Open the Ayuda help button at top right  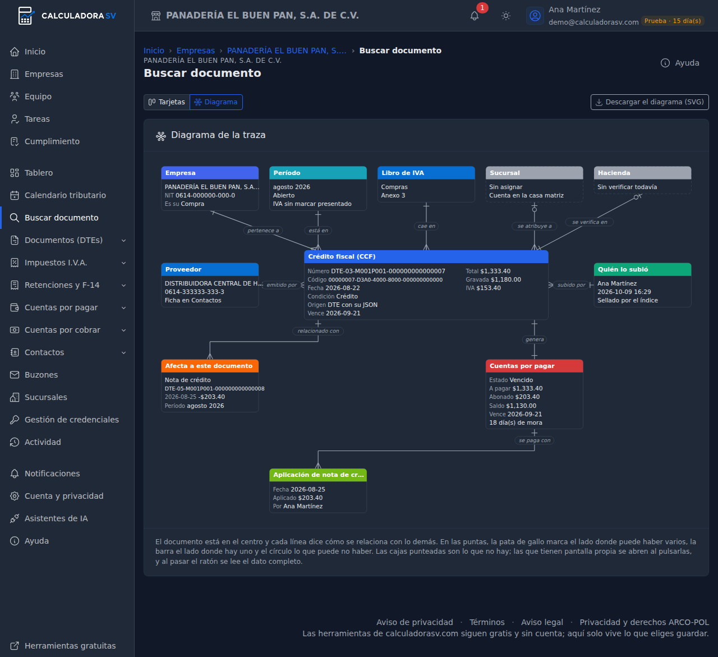[680, 63]
